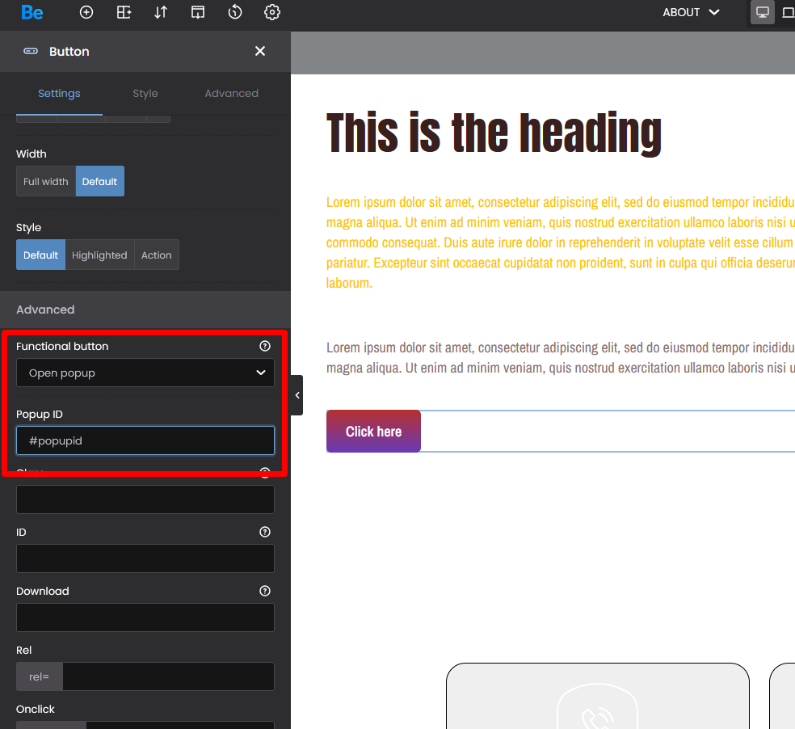Click the export/import icon in toolbar

pos(198,12)
